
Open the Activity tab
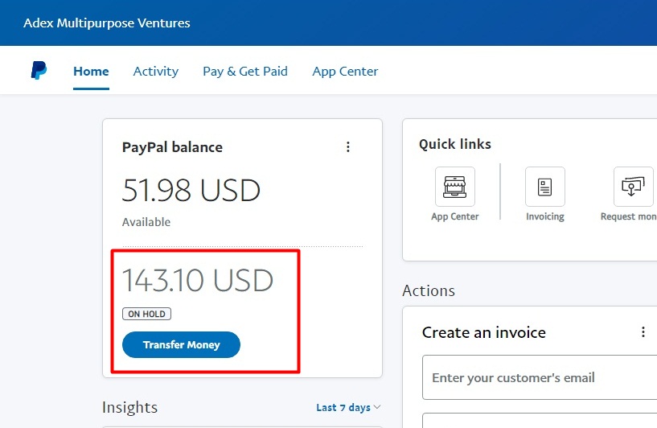156,71
